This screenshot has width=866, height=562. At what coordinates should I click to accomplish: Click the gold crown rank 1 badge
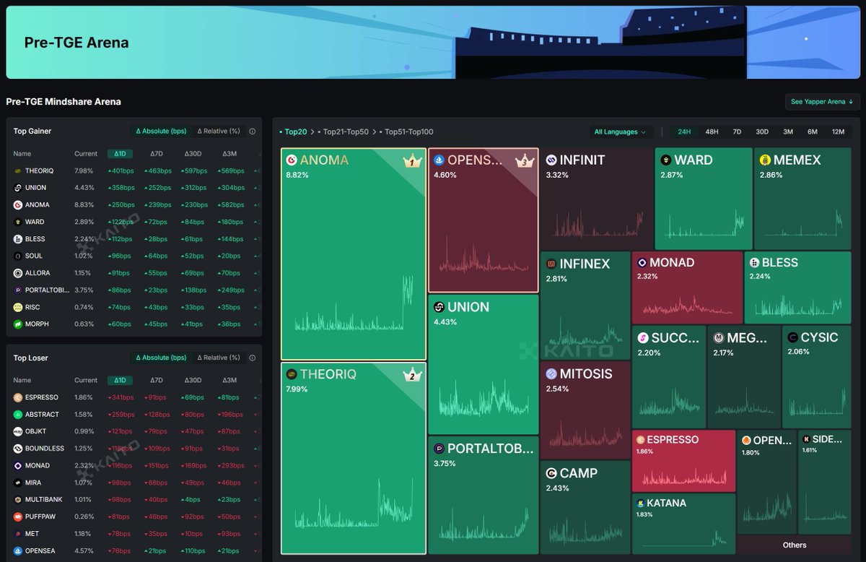click(x=412, y=162)
